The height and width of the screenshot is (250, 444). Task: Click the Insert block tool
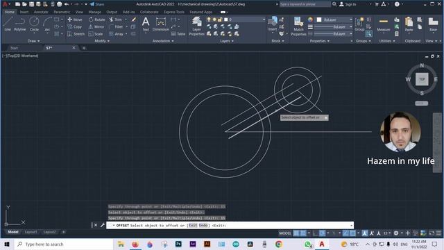[273, 24]
